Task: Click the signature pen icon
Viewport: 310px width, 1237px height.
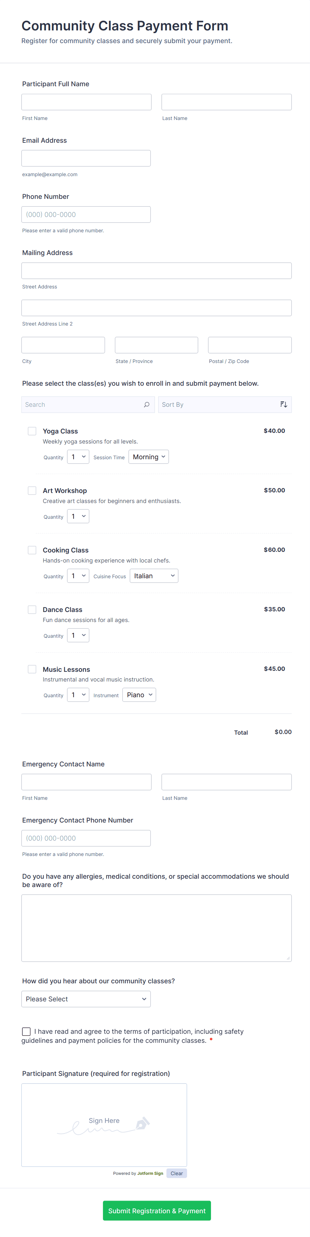Action: tap(142, 1123)
